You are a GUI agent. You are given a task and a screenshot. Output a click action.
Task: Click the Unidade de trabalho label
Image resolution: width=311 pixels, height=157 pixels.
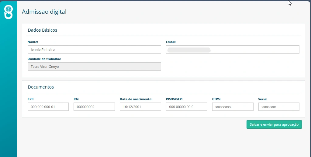[x=44, y=59]
